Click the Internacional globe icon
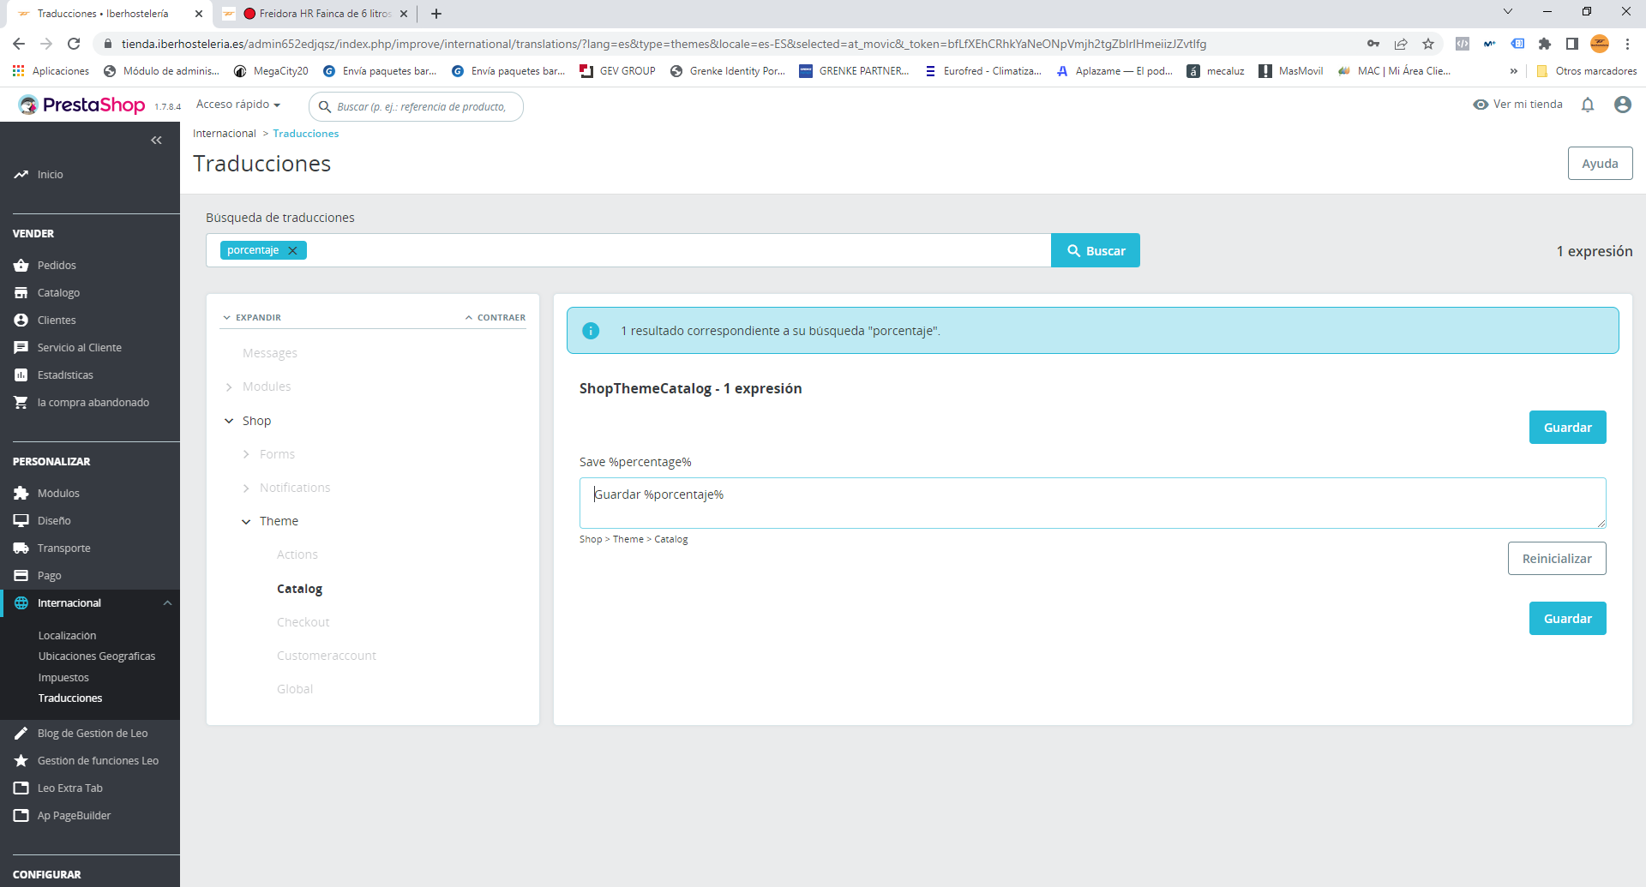The height and width of the screenshot is (887, 1646). (21, 603)
